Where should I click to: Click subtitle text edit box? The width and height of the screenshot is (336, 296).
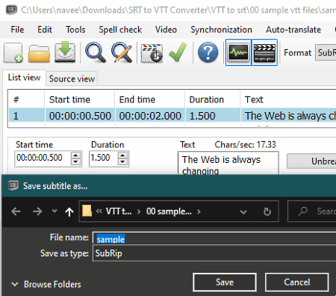coord(228,163)
